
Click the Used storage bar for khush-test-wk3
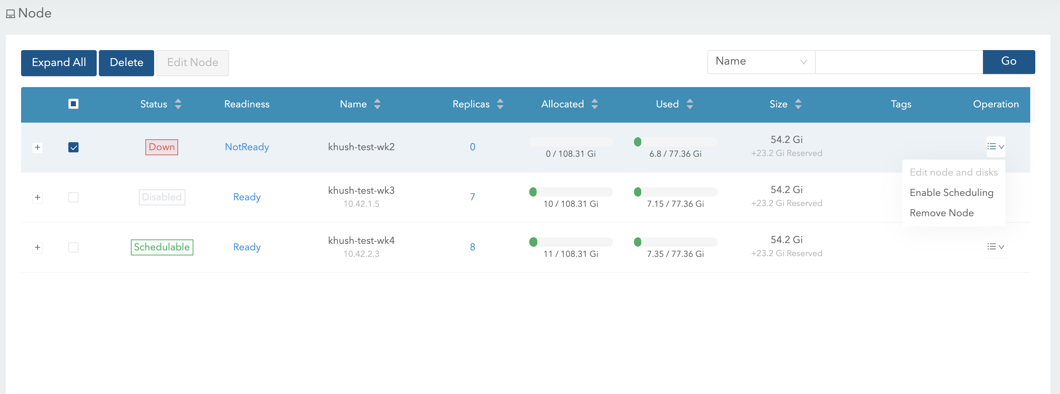675,192
